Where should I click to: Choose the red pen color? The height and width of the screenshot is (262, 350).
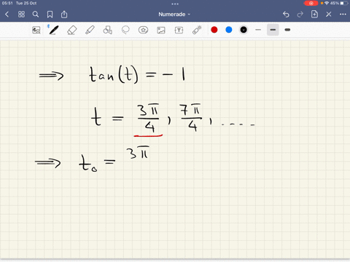tap(214, 30)
